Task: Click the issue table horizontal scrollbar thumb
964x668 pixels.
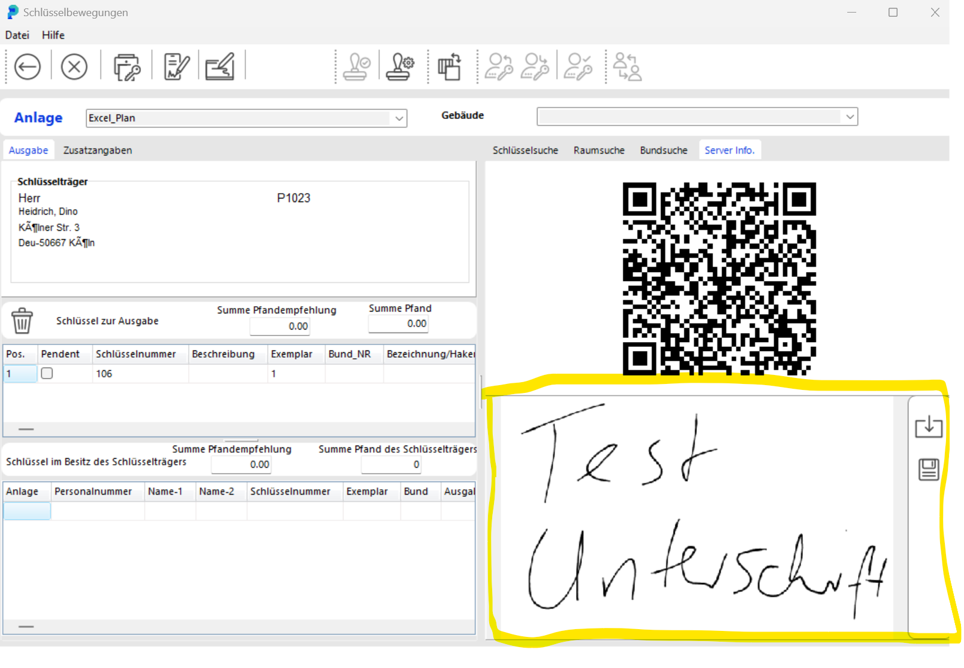Action: [x=26, y=429]
